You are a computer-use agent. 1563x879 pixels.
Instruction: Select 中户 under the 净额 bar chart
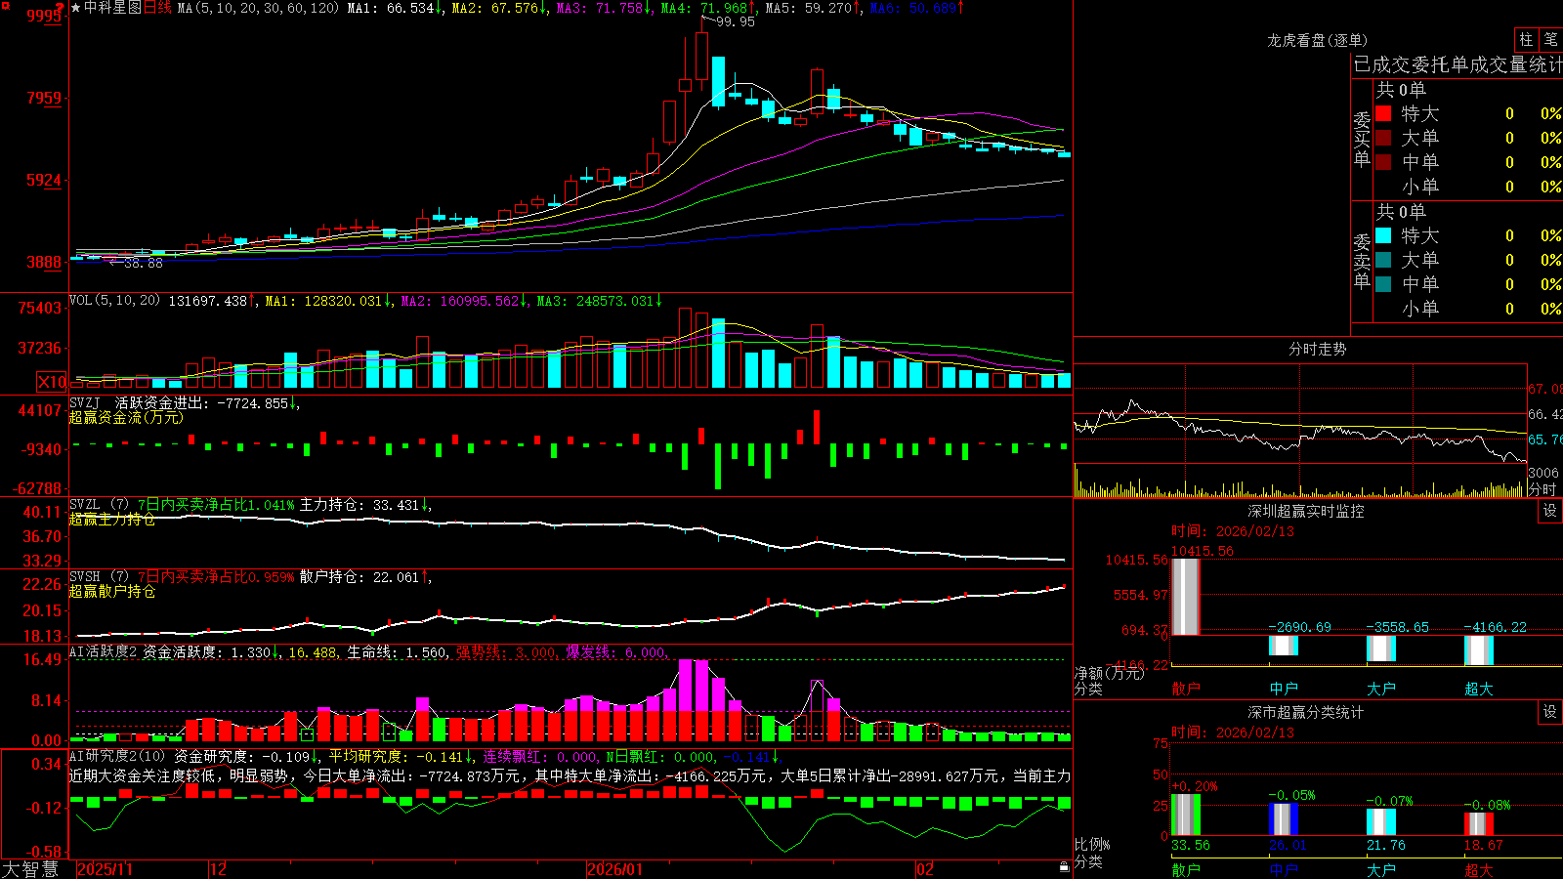pos(1284,689)
